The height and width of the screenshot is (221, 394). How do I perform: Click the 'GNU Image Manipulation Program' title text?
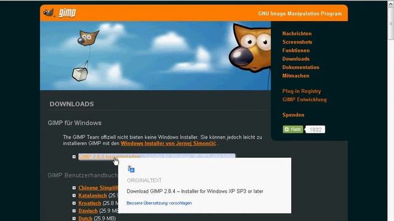pyautogui.click(x=300, y=14)
